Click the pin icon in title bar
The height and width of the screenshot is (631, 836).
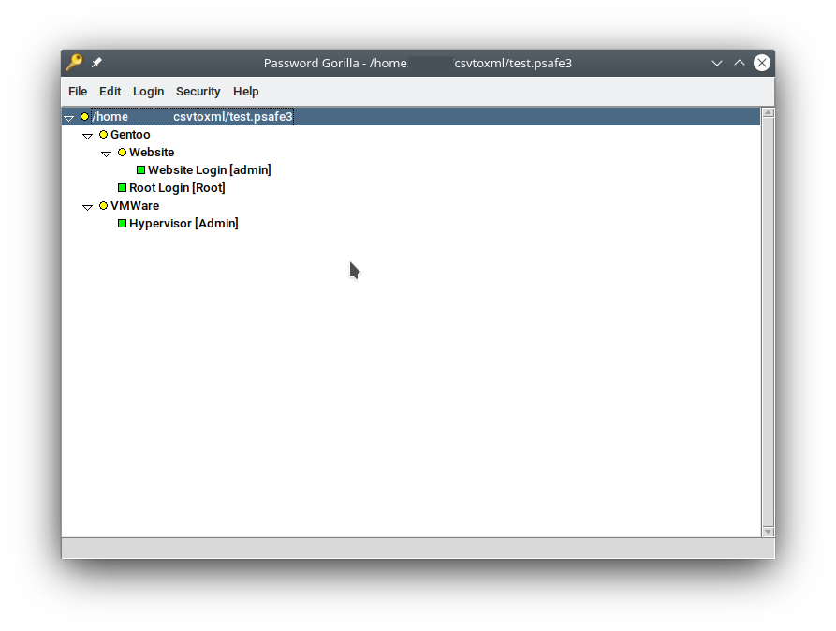click(x=96, y=63)
